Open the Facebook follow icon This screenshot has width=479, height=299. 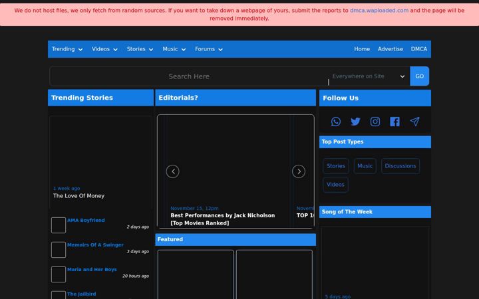click(x=395, y=122)
